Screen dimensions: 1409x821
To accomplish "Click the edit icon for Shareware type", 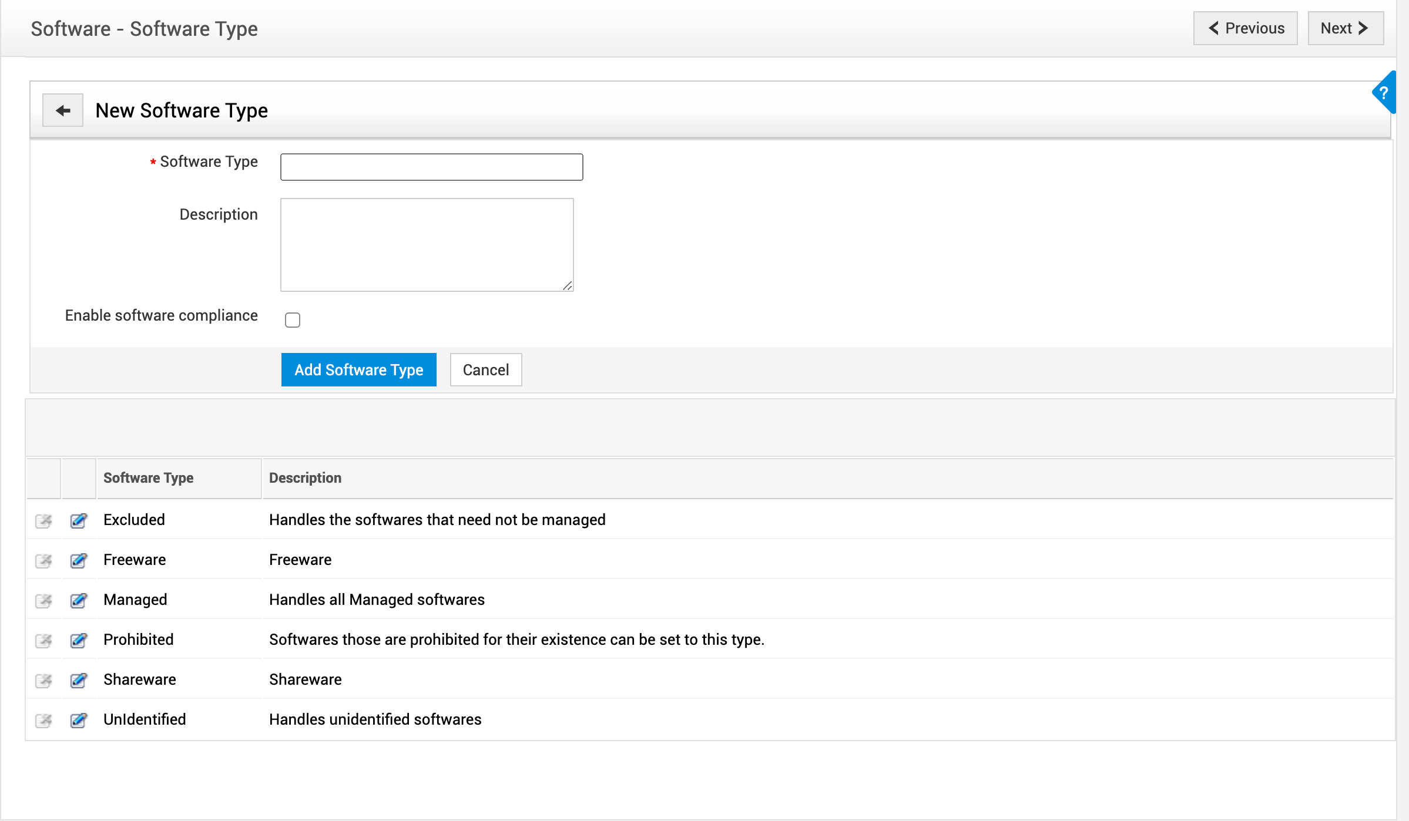I will (78, 678).
